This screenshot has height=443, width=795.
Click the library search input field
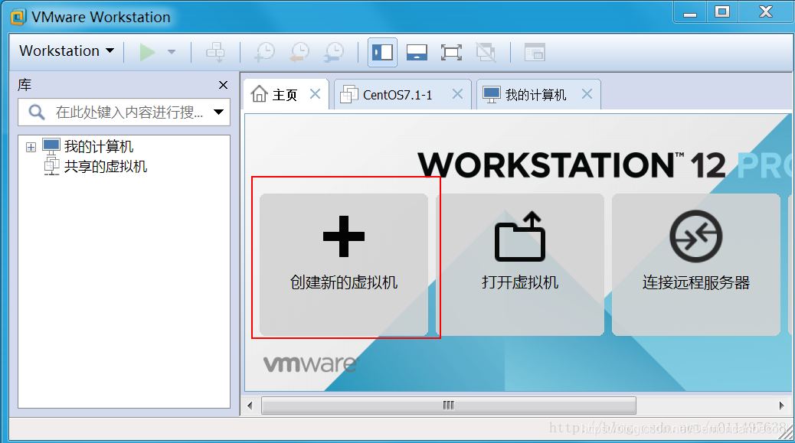[124, 112]
